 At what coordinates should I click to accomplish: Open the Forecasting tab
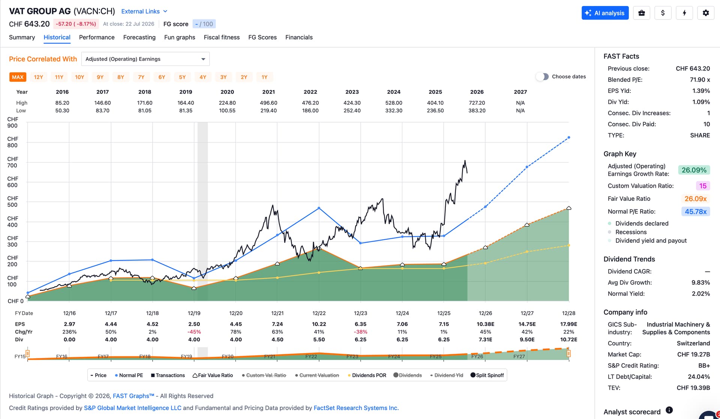click(139, 37)
